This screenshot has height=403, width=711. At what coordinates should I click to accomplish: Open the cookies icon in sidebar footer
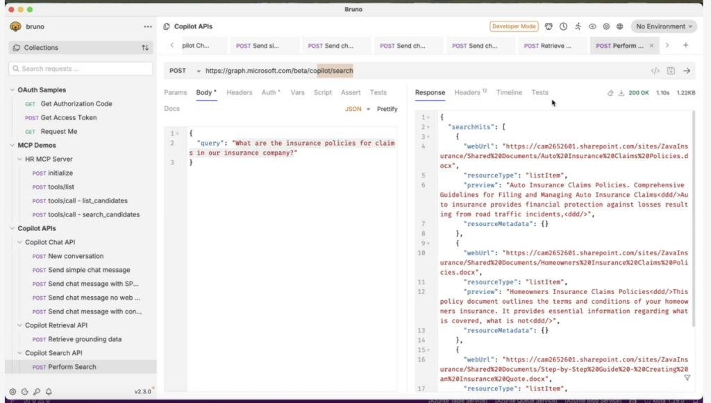[x=25, y=392]
